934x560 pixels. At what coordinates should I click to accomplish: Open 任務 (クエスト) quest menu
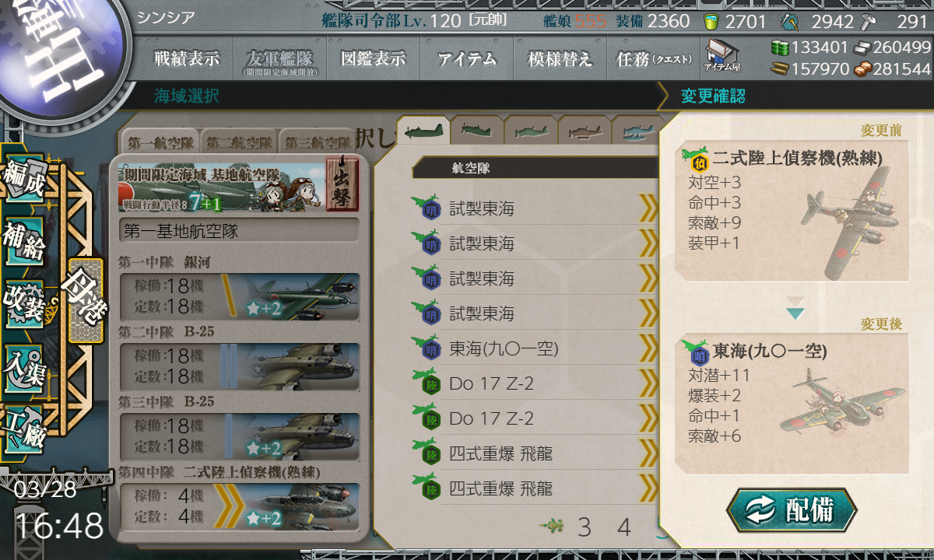click(654, 59)
